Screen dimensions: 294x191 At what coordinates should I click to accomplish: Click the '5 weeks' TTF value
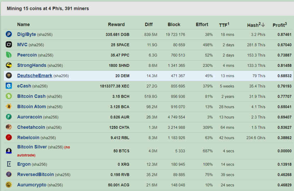227,86
